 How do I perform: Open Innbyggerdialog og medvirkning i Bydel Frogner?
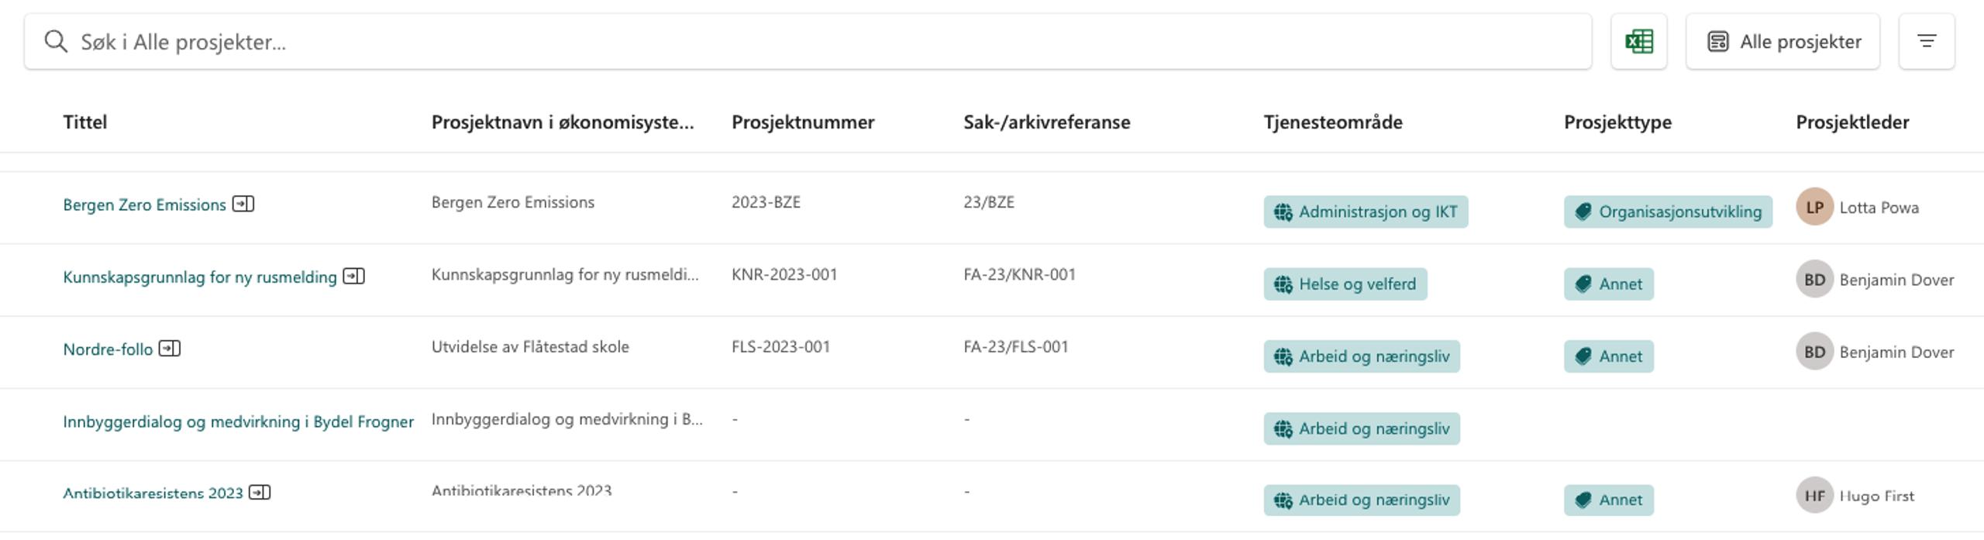pyautogui.click(x=239, y=421)
